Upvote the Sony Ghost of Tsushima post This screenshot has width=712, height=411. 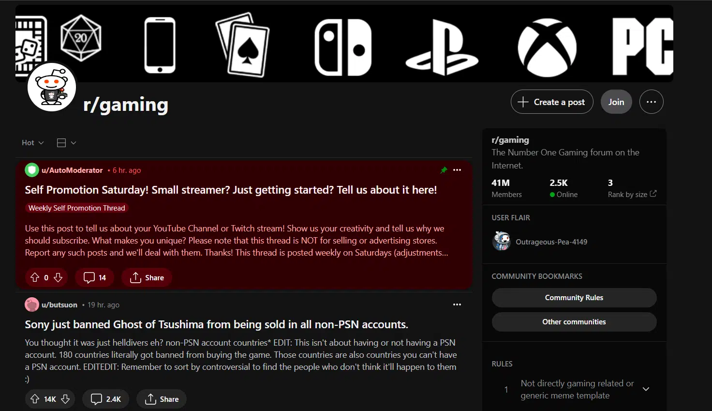(x=35, y=398)
